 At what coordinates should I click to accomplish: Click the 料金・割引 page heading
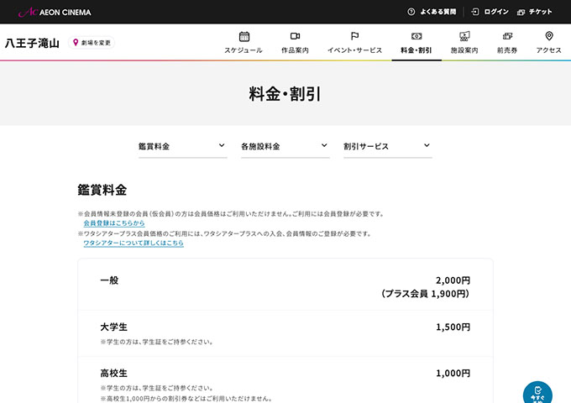click(x=285, y=94)
